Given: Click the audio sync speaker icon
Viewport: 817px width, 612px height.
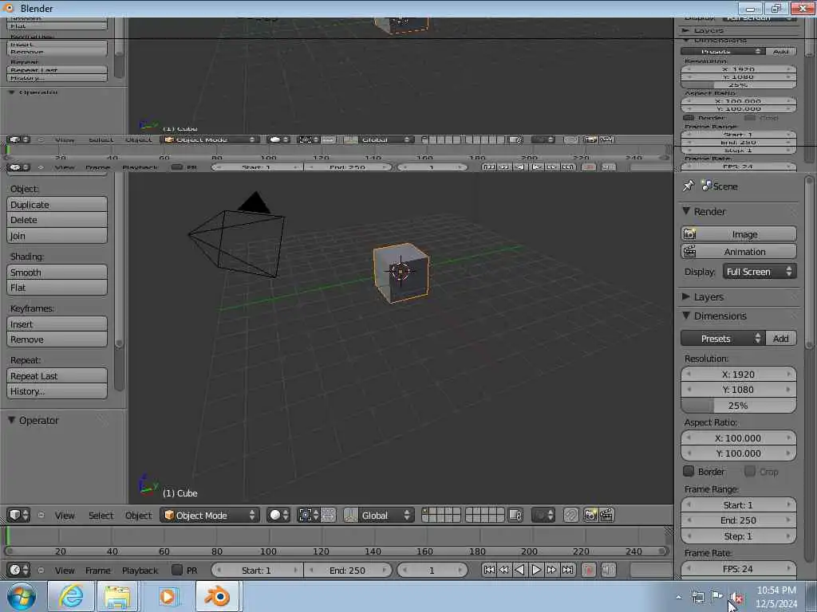Looking at the screenshot, I should pyautogui.click(x=608, y=570).
